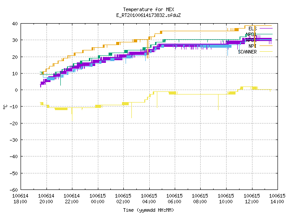Click the x-axis label 100615 08:00
This screenshot has height=214, width=286.
tap(200, 199)
